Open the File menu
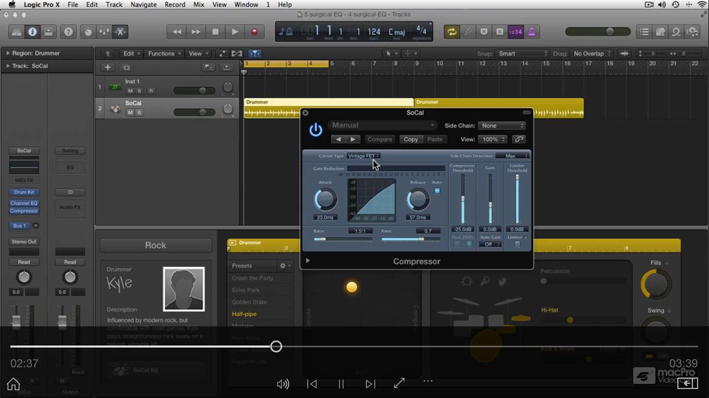The image size is (709, 398). [x=72, y=4]
